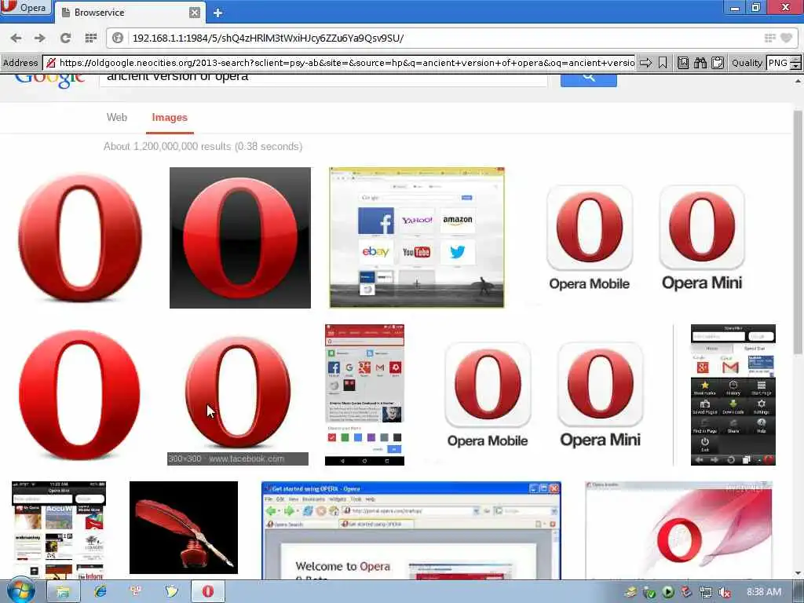Viewport: 804px width, 603px height.
Task: Open the 'Welcome to Opera' browser screenshot
Action: (x=411, y=530)
